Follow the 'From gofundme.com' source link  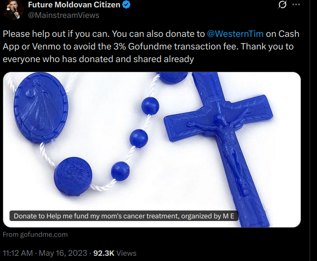click(x=35, y=235)
